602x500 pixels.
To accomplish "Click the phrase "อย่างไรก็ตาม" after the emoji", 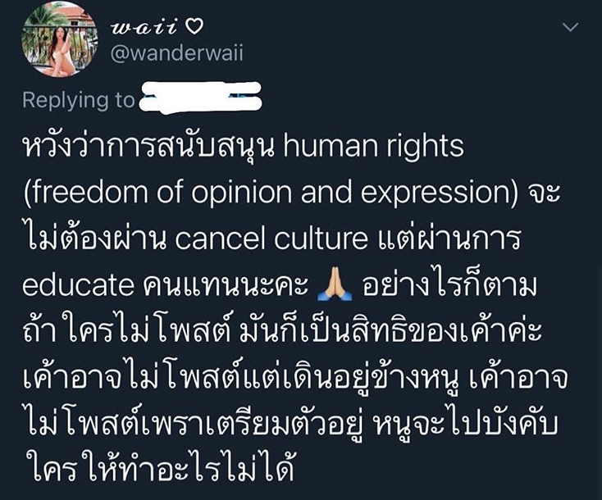I will tap(448, 284).
